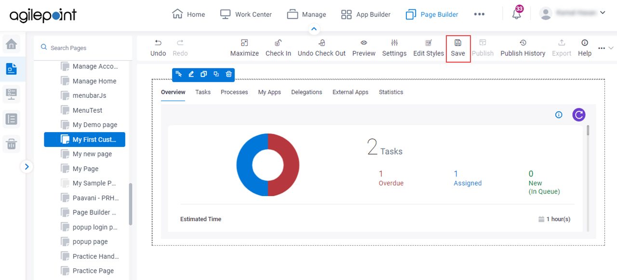Check In the current page
Screen dimensions: 617x280
278,48
